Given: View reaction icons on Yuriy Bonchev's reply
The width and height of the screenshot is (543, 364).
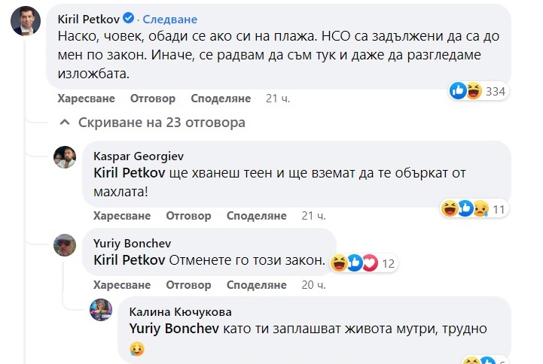Looking at the screenshot, I should (x=357, y=263).
